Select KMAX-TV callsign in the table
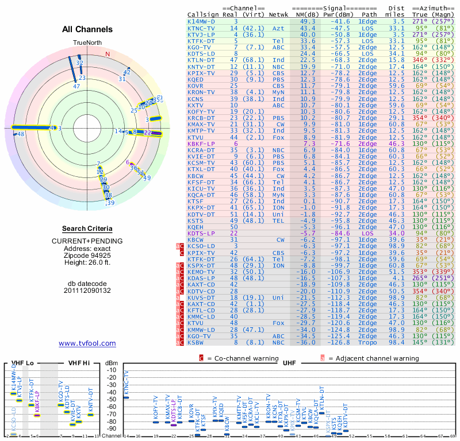Viewport: 460px width, 441px height. (201, 124)
